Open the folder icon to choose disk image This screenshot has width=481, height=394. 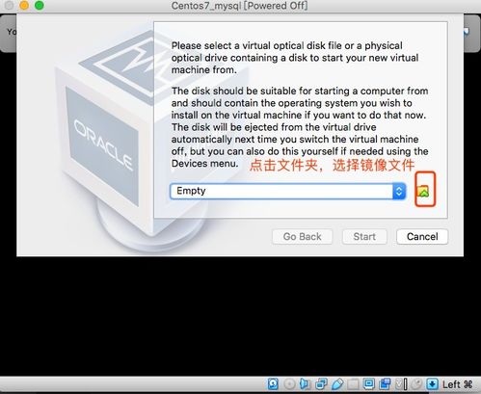pos(424,192)
